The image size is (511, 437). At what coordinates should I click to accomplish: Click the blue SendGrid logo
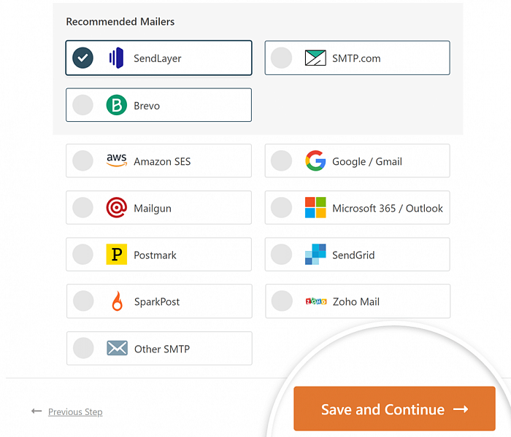(315, 255)
